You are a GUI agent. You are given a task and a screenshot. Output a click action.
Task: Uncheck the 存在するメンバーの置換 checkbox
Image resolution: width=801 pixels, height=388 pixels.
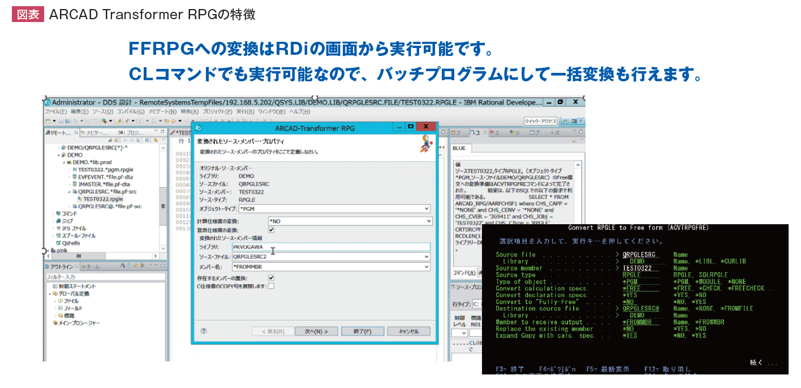pos(271,278)
